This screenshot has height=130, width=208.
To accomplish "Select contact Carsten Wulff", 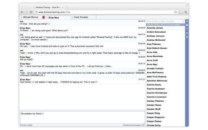I will coord(166,109).
